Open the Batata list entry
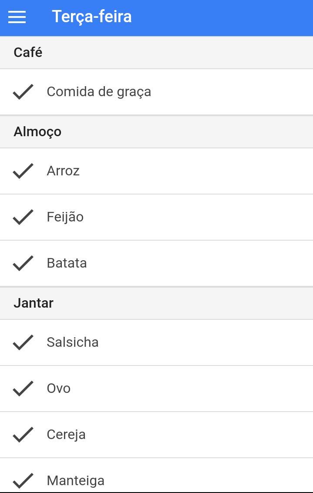The image size is (313, 493). pyautogui.click(x=156, y=263)
